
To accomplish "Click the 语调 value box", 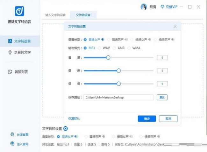I will pos(162,84).
